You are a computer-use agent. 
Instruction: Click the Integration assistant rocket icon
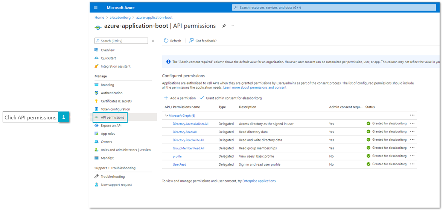click(96, 66)
